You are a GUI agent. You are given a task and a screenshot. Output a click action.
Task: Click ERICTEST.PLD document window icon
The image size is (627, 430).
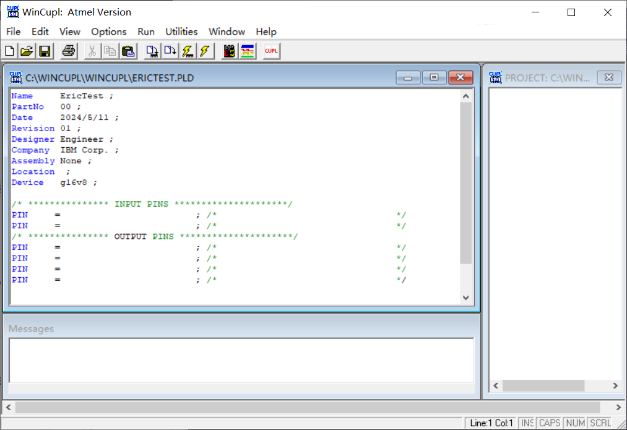(x=16, y=77)
